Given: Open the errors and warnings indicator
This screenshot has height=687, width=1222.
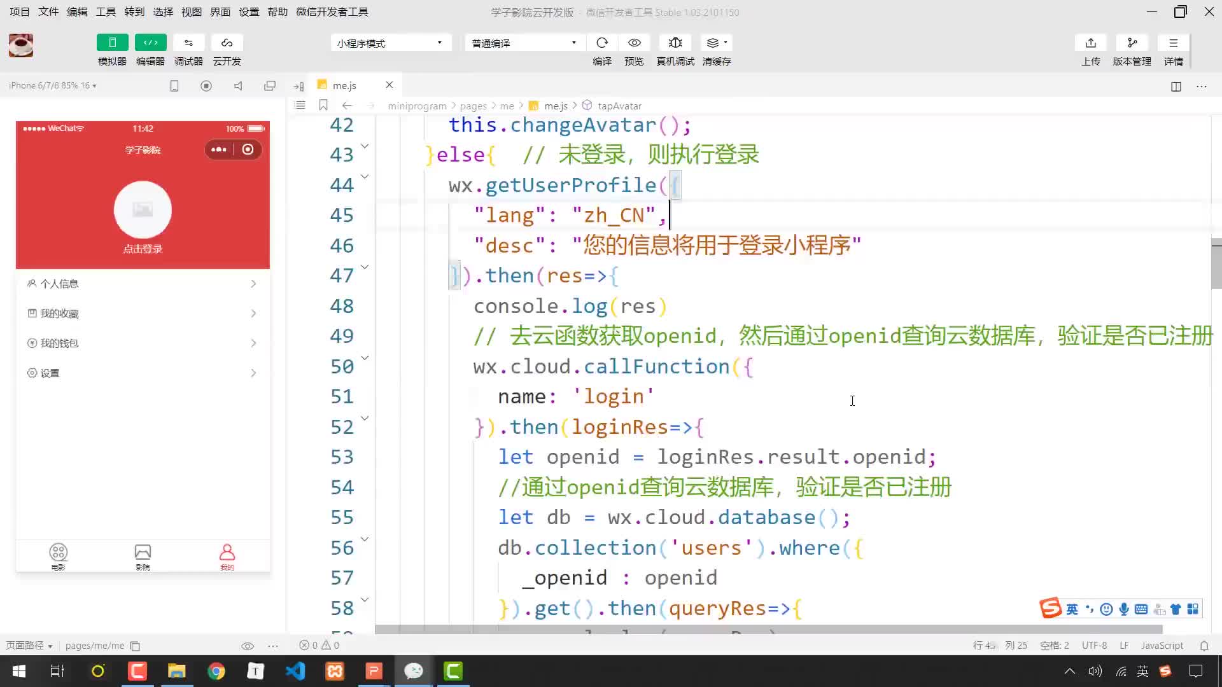Looking at the screenshot, I should [x=320, y=646].
